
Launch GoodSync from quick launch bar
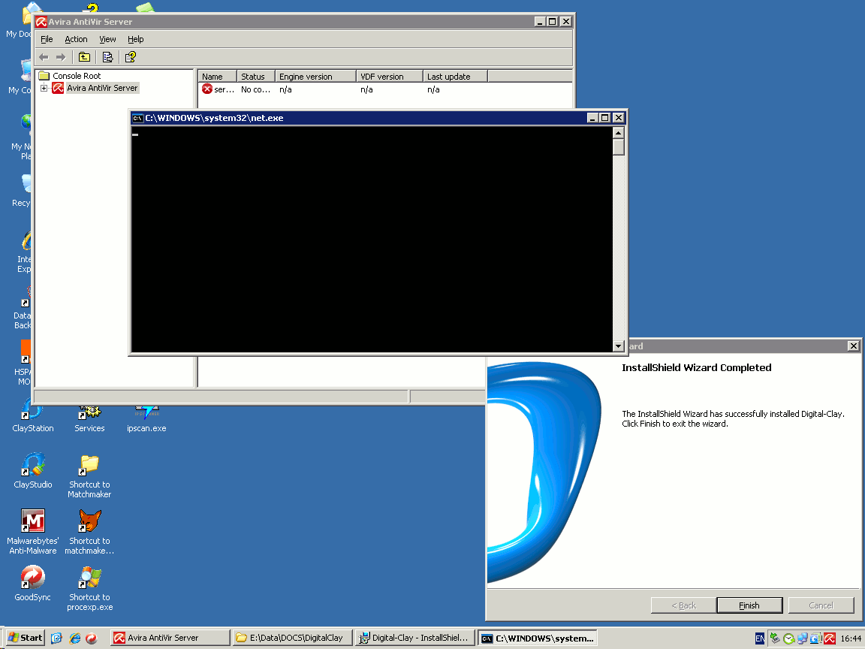click(92, 638)
